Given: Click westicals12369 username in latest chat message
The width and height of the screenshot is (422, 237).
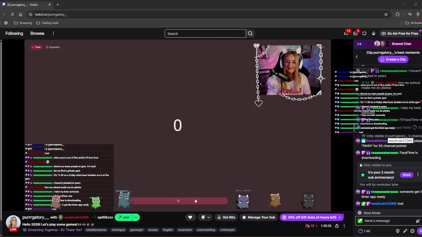Looking at the screenshot, I should pyautogui.click(x=383, y=203).
